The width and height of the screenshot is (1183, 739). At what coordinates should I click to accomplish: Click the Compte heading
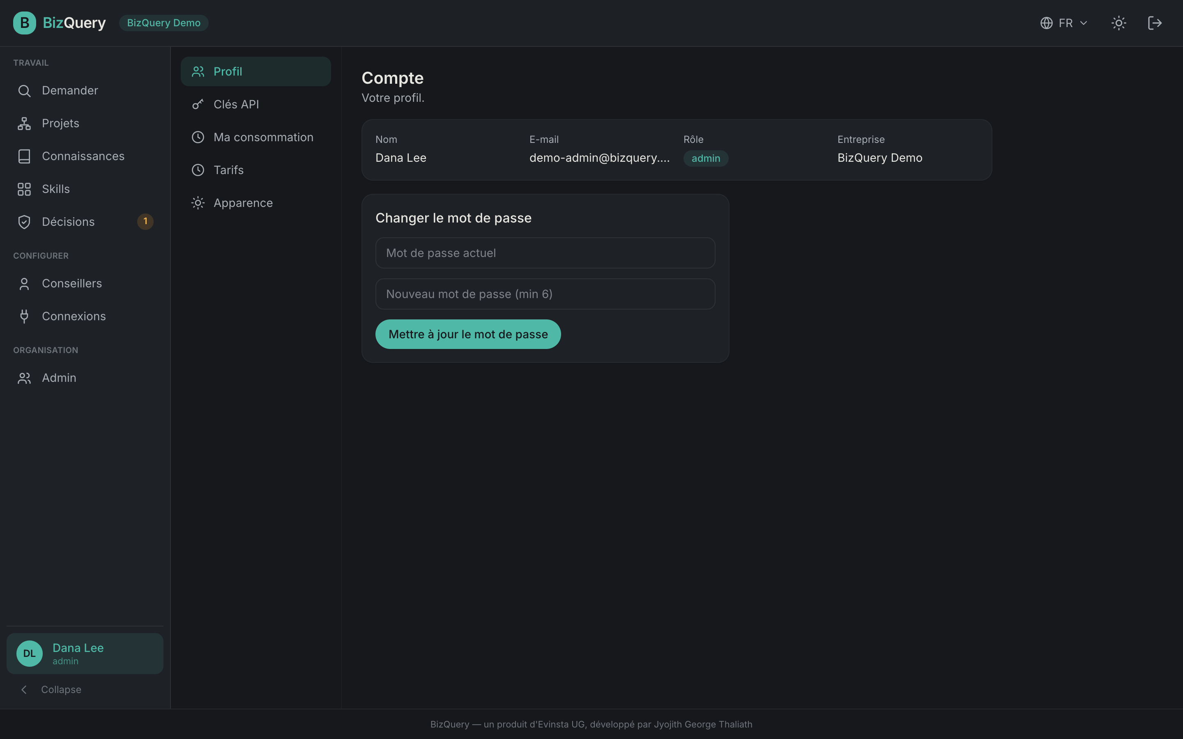pyautogui.click(x=393, y=78)
